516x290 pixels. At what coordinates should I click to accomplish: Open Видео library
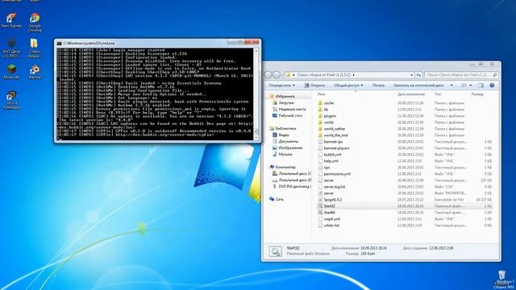point(281,135)
